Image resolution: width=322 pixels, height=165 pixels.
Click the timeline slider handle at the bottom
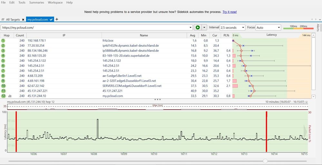coord(265,161)
